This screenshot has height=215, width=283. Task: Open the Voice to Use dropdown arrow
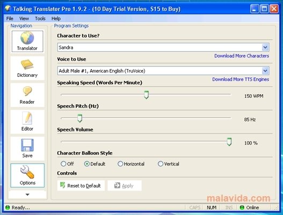(x=265, y=71)
